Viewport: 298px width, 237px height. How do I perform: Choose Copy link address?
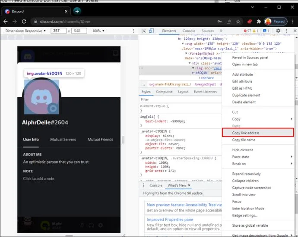(x=258, y=133)
